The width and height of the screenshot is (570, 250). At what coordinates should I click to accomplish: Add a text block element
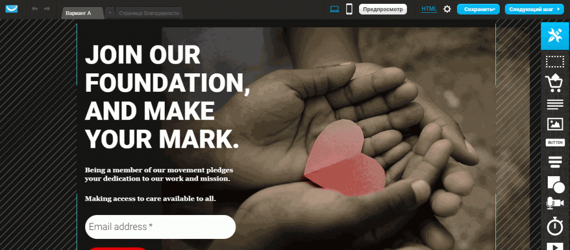point(555,104)
